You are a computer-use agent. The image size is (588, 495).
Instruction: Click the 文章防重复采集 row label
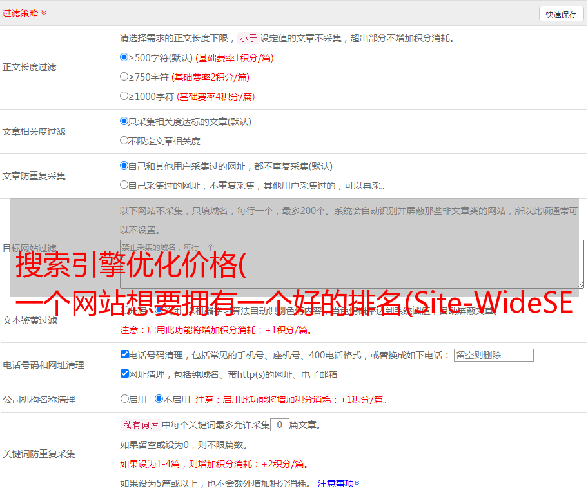tap(34, 176)
